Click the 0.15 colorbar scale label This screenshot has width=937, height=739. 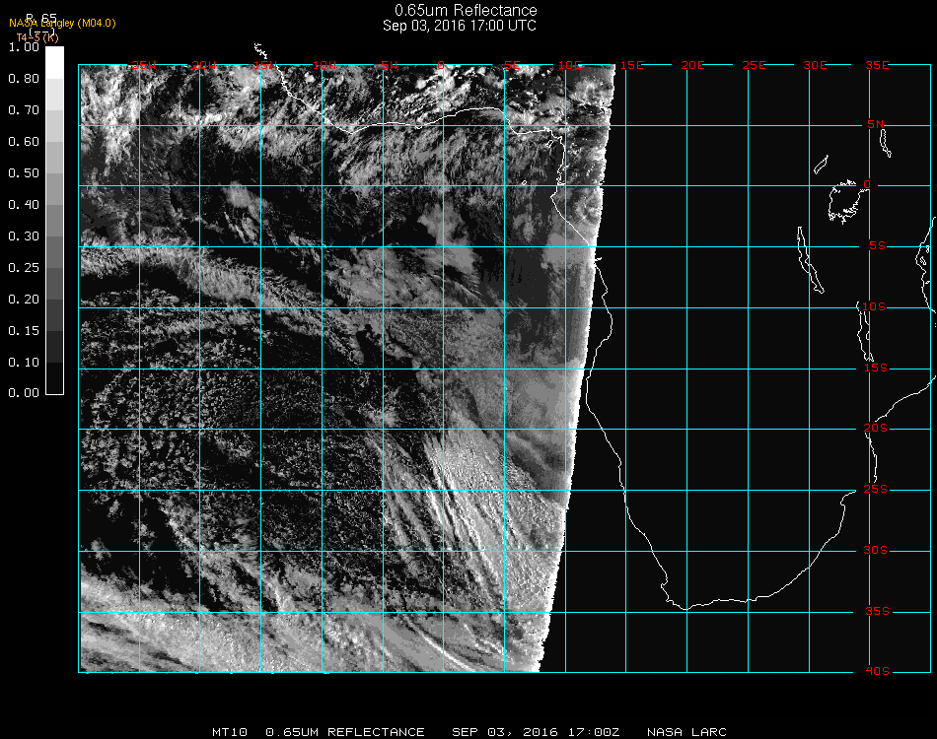point(24,331)
